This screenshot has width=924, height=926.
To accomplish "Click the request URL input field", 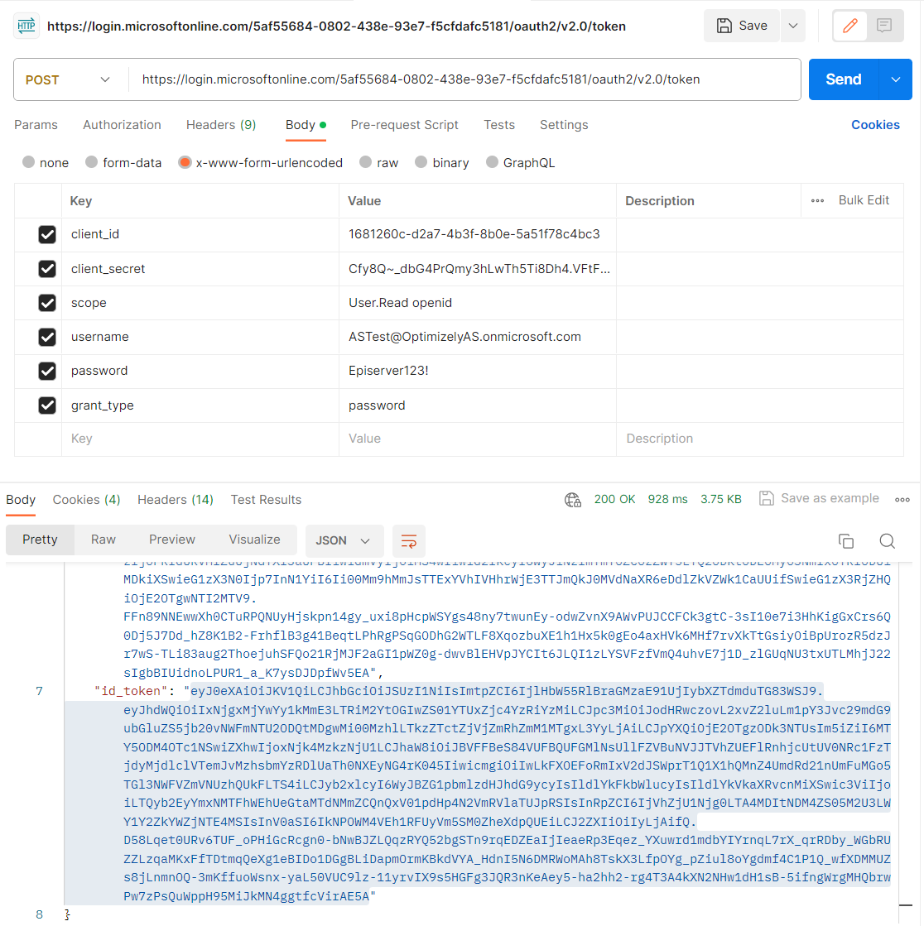I will click(x=464, y=79).
